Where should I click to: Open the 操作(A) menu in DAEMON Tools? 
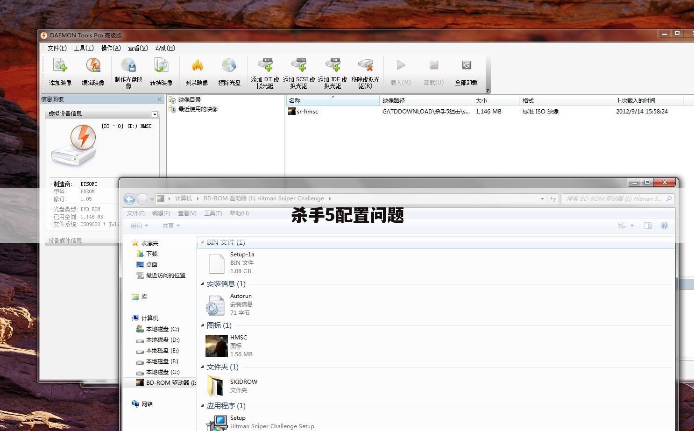click(x=111, y=48)
